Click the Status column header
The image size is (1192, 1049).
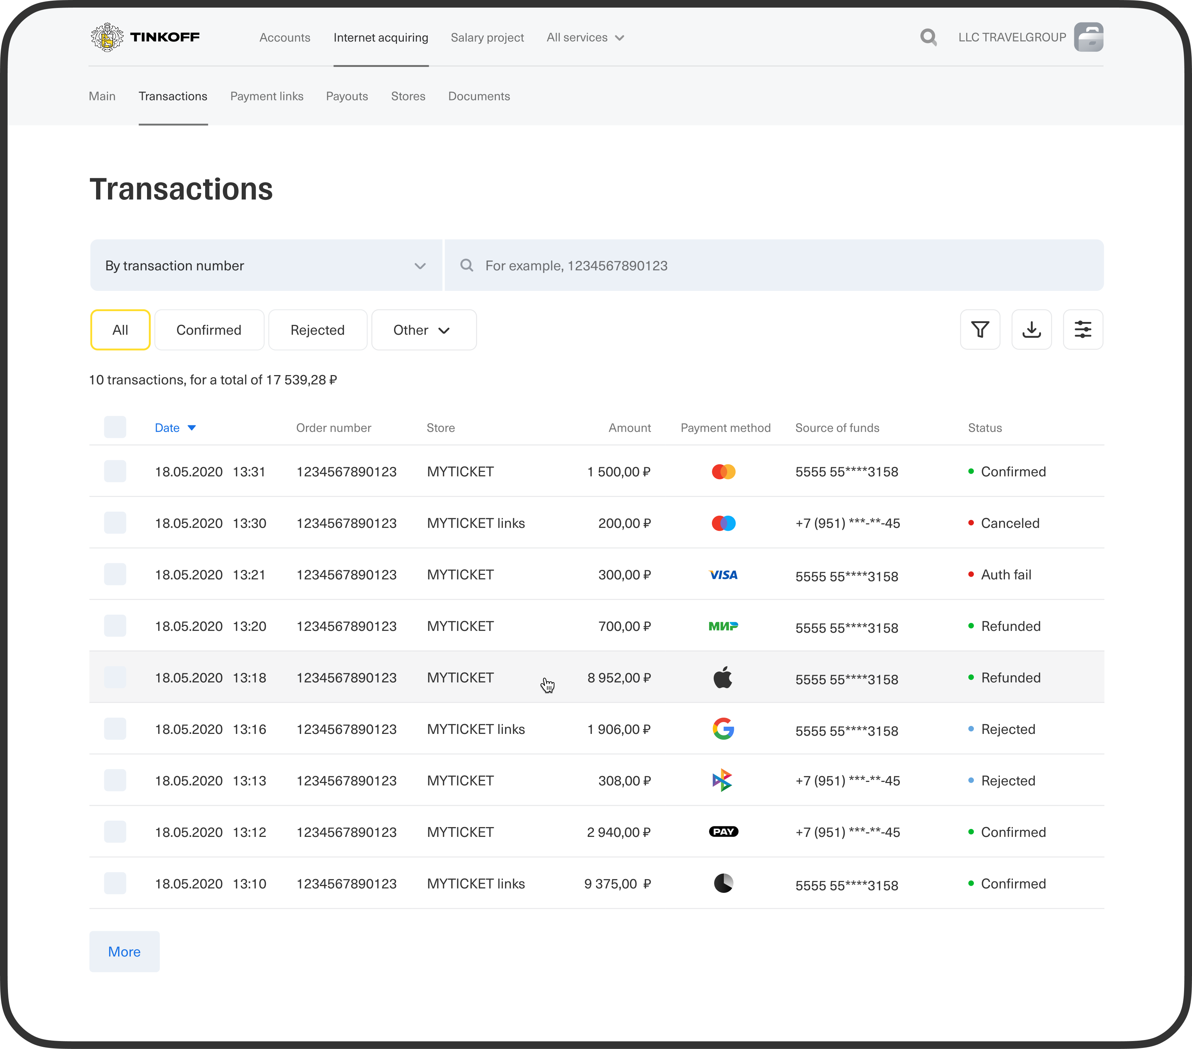(985, 427)
